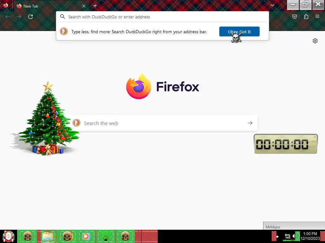Screen dimensions: 325x243
Task: Open the Firefox application menu
Action: click(x=317, y=16)
